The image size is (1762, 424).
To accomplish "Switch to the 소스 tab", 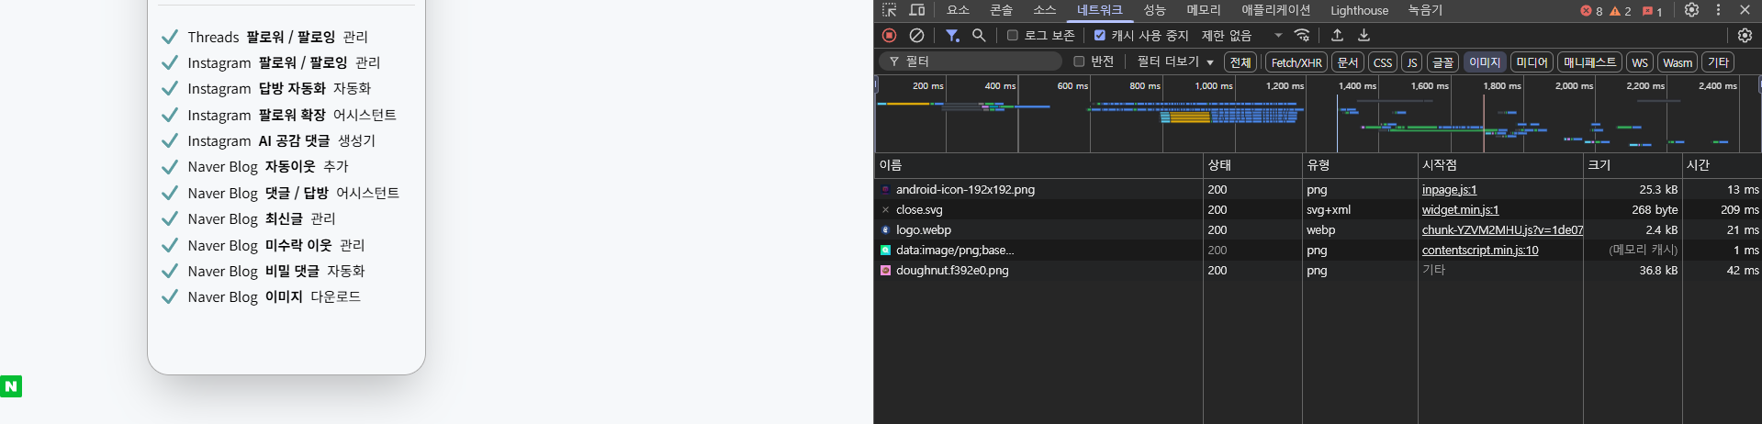I will pyautogui.click(x=1044, y=10).
